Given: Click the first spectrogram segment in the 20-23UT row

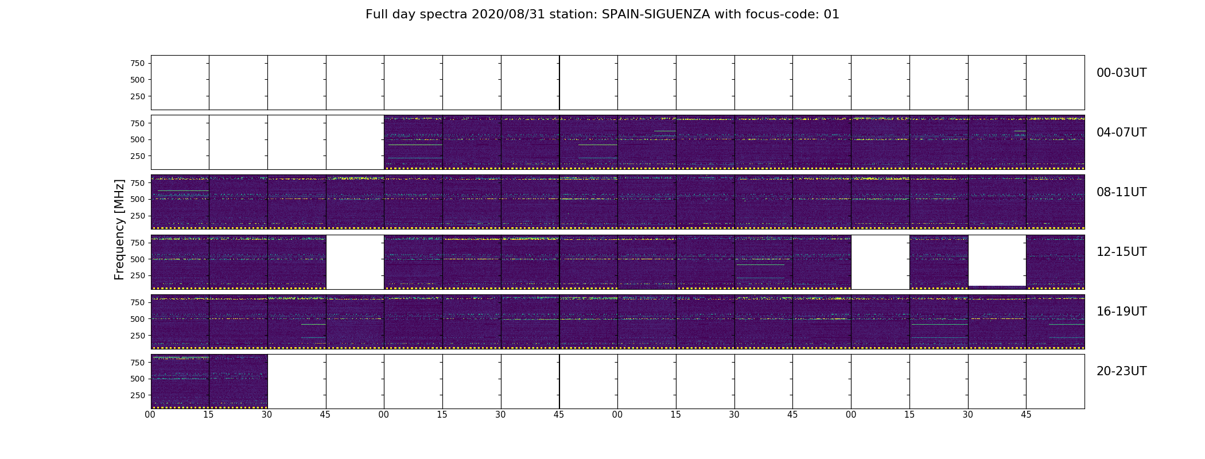Looking at the screenshot, I should (180, 382).
